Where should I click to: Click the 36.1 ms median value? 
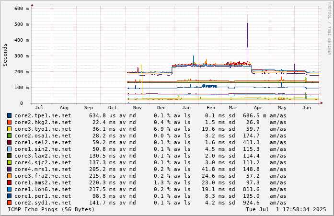(104, 129)
